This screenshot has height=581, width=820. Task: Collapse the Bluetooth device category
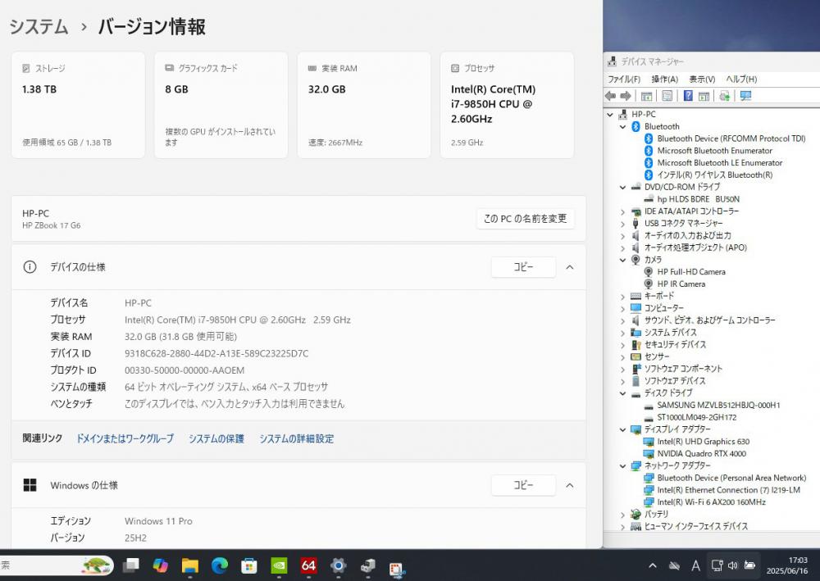[x=622, y=126]
